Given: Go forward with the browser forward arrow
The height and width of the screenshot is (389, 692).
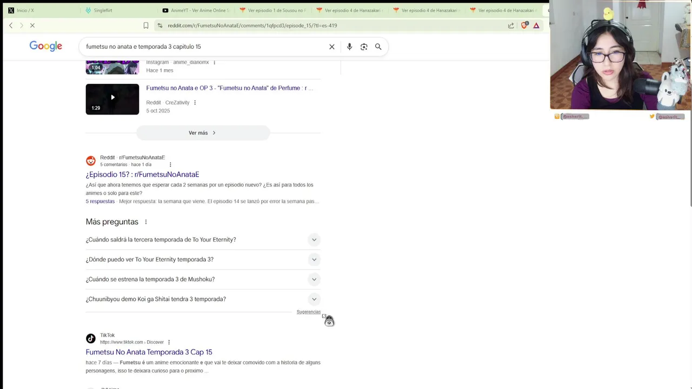Looking at the screenshot, I should click(22, 25).
